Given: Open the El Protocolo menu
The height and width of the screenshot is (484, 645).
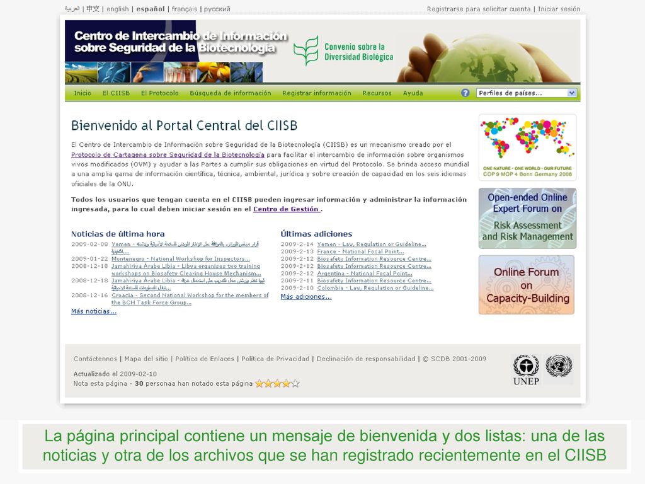Looking at the screenshot, I should tap(159, 93).
